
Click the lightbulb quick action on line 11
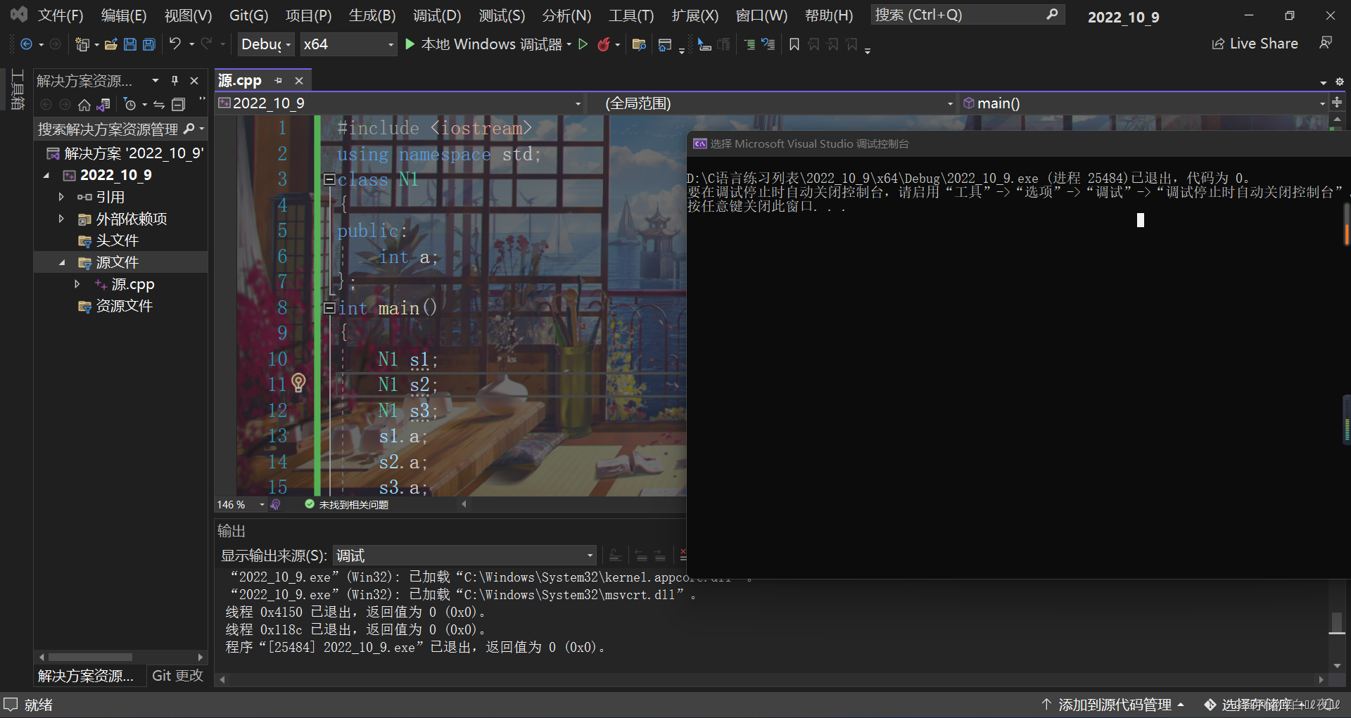tap(298, 383)
